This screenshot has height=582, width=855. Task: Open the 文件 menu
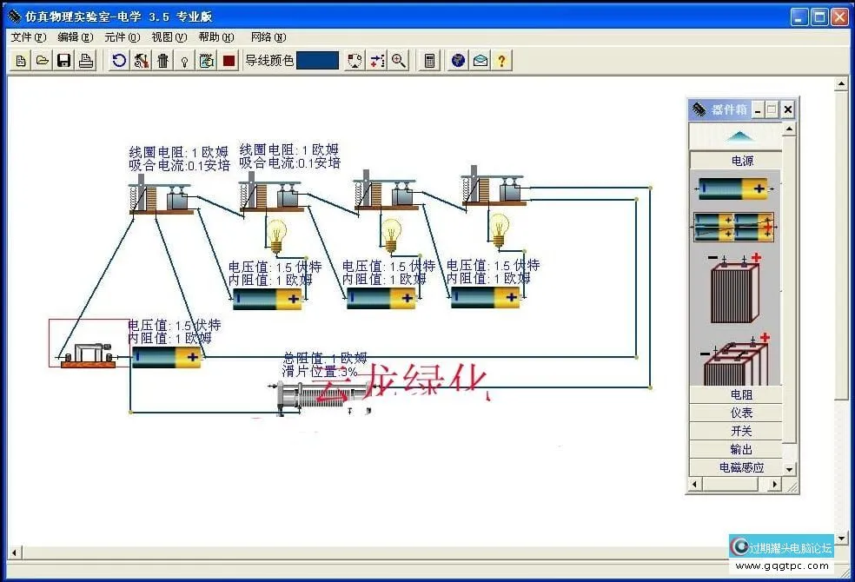click(x=28, y=37)
